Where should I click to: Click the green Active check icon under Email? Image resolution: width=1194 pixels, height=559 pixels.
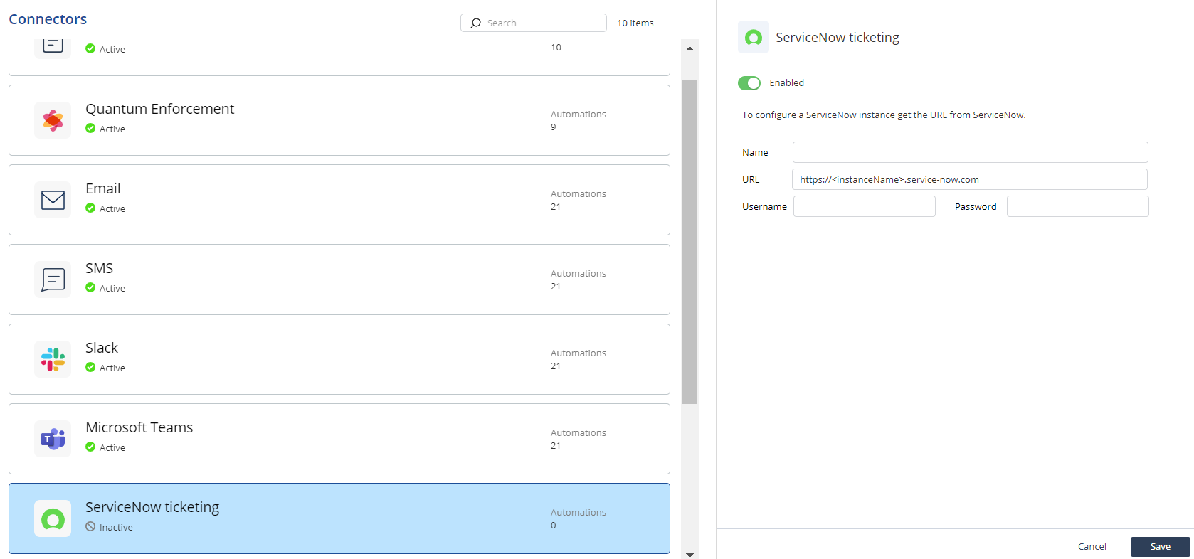[x=90, y=208]
